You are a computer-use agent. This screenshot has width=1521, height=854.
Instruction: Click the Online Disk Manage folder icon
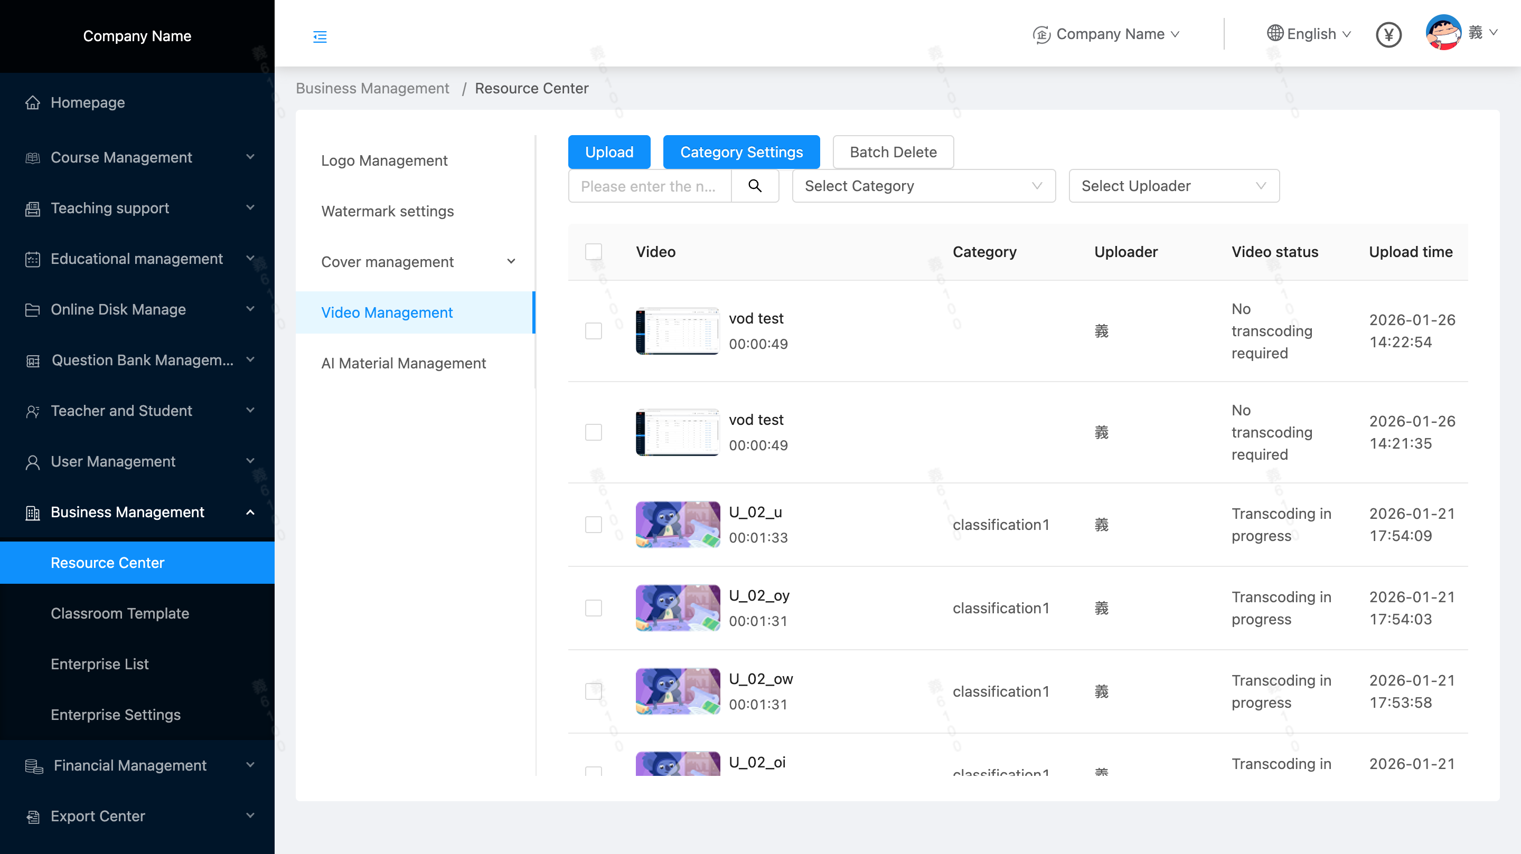coord(33,310)
